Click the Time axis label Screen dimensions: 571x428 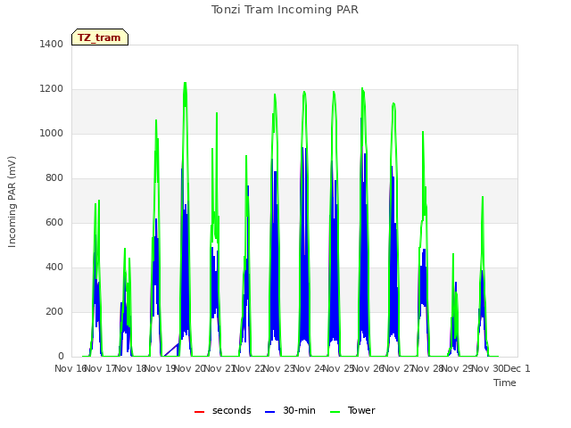[x=505, y=383]
